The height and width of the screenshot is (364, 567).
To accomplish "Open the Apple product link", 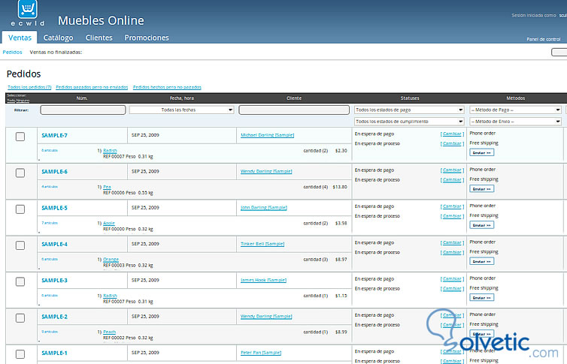I will tap(109, 223).
